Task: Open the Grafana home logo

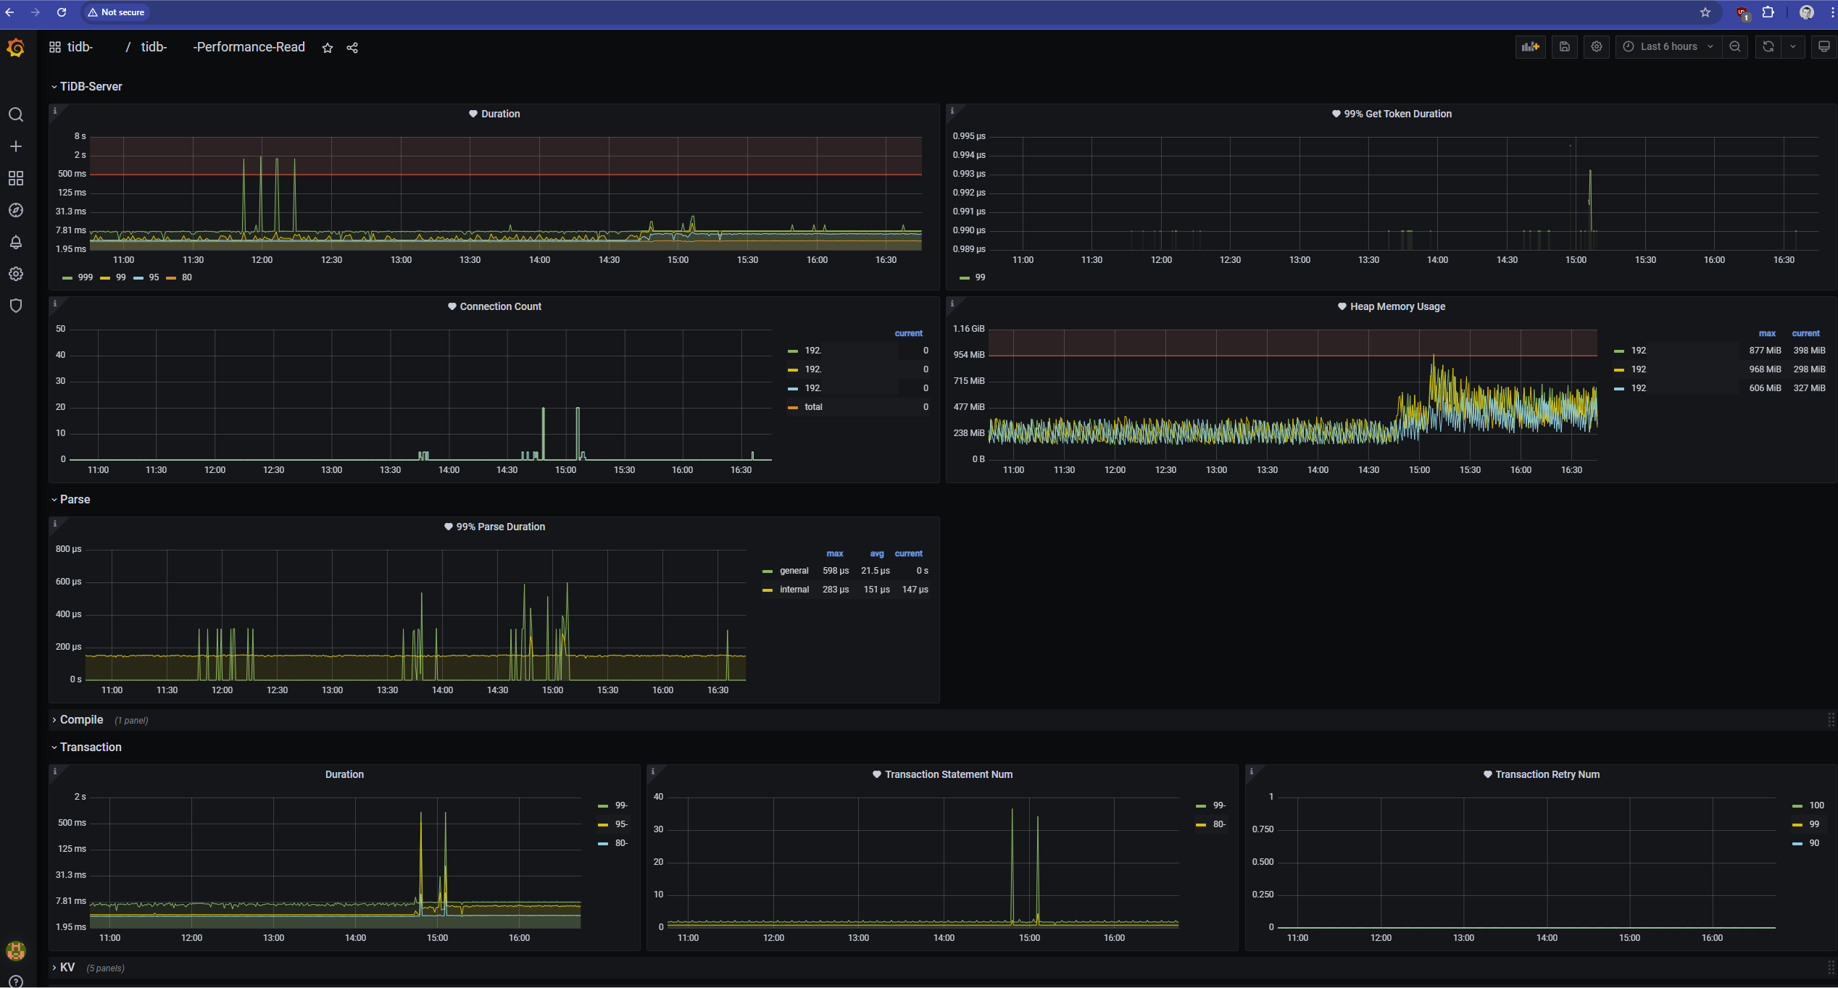Action: pyautogui.click(x=15, y=48)
